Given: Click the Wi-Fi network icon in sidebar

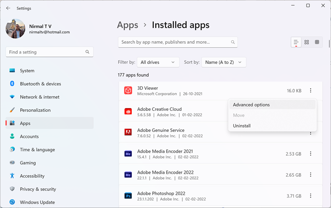Looking at the screenshot, I should (12, 97).
